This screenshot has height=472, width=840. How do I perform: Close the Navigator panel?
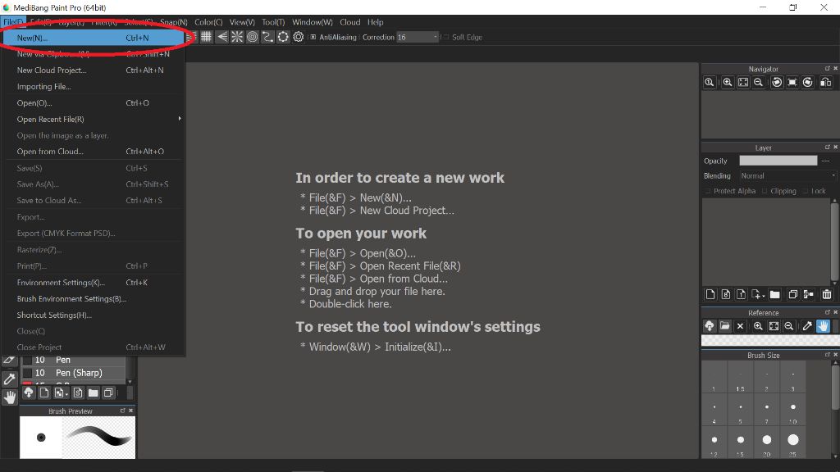pos(835,69)
